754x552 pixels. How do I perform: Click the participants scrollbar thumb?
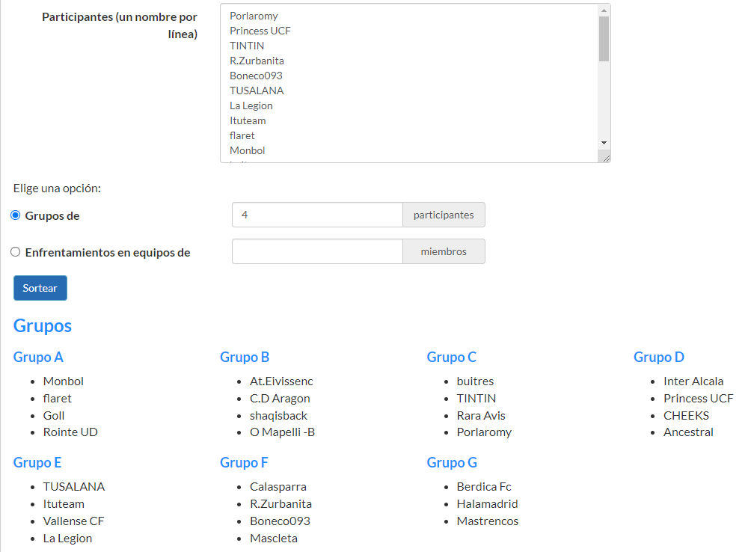(x=604, y=38)
